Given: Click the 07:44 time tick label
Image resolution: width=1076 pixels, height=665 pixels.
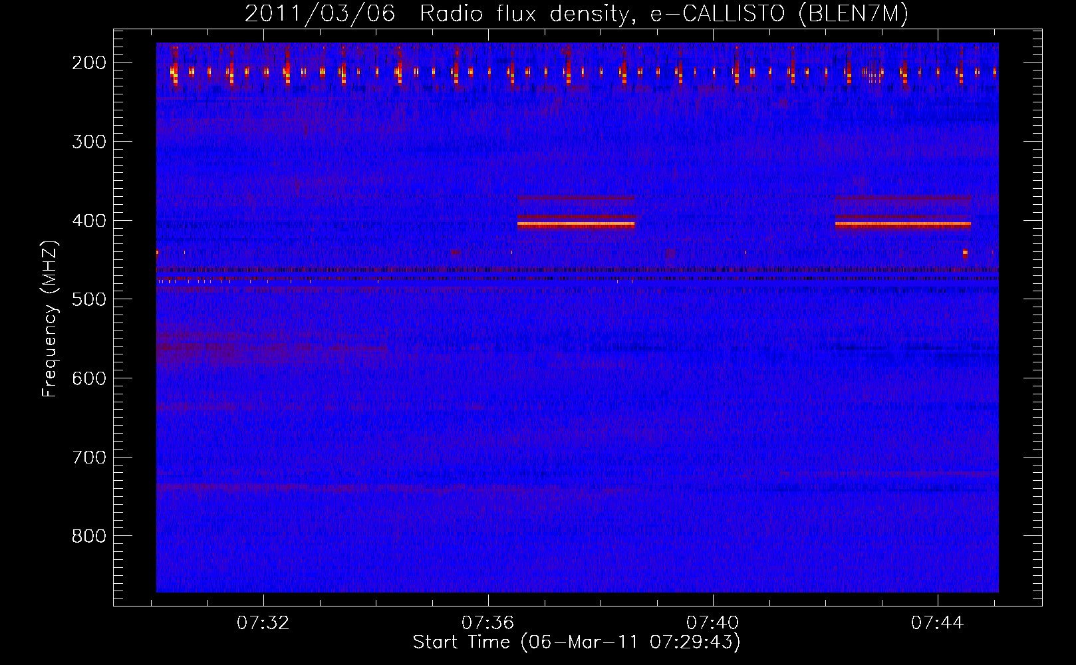Looking at the screenshot, I should 938,623.
